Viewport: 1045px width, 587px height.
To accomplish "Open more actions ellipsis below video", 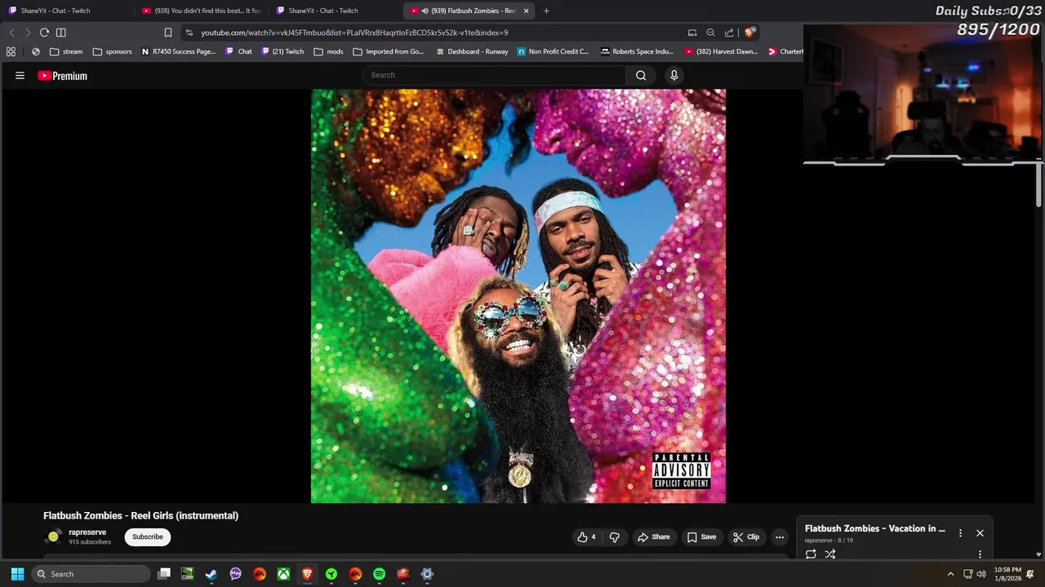I will click(x=780, y=536).
